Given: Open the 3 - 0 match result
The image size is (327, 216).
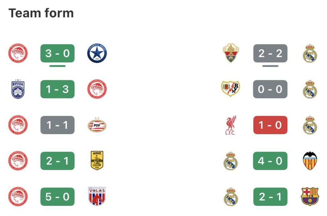Looking at the screenshot, I should 57,53.
